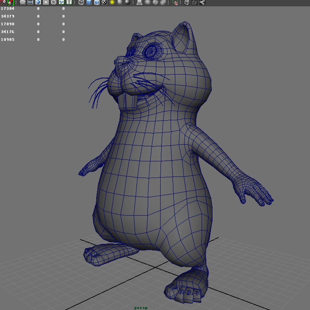Click the green dashed box with red arrow
310x310 pixels.
tap(175, 2)
